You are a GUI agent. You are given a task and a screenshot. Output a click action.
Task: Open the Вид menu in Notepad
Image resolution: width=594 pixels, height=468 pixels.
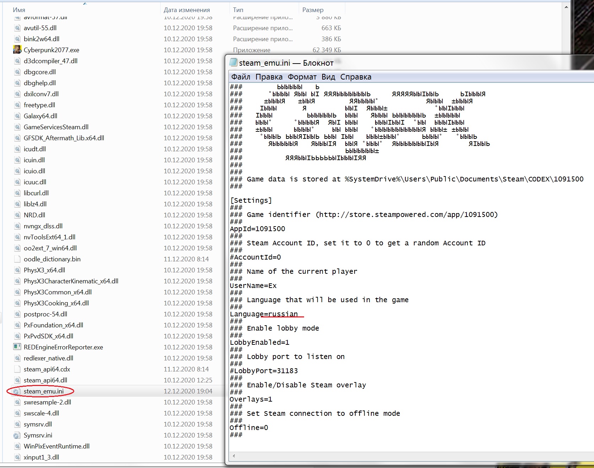(x=328, y=77)
